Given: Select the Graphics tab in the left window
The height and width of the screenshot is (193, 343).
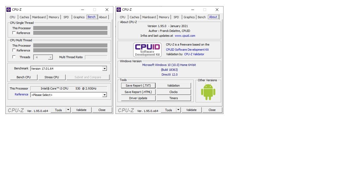Looking at the screenshot, I should [x=79, y=17].
